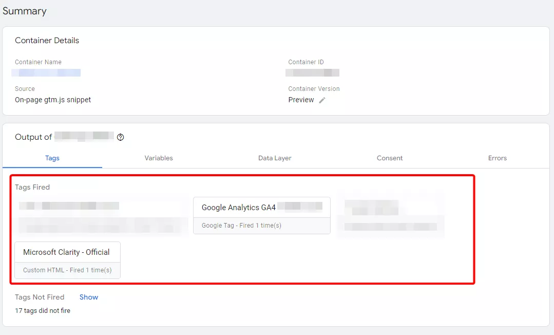
Task: Click the Container Details heading
Action: point(47,40)
